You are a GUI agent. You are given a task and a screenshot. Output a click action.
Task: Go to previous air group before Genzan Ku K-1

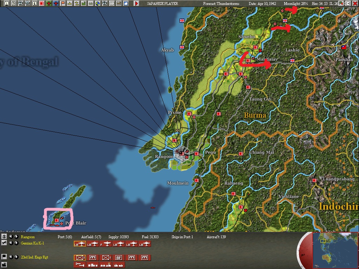(x=11, y=243)
